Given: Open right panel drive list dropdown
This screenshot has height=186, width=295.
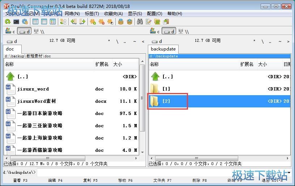Looking at the screenshot, I should tap(157, 41).
